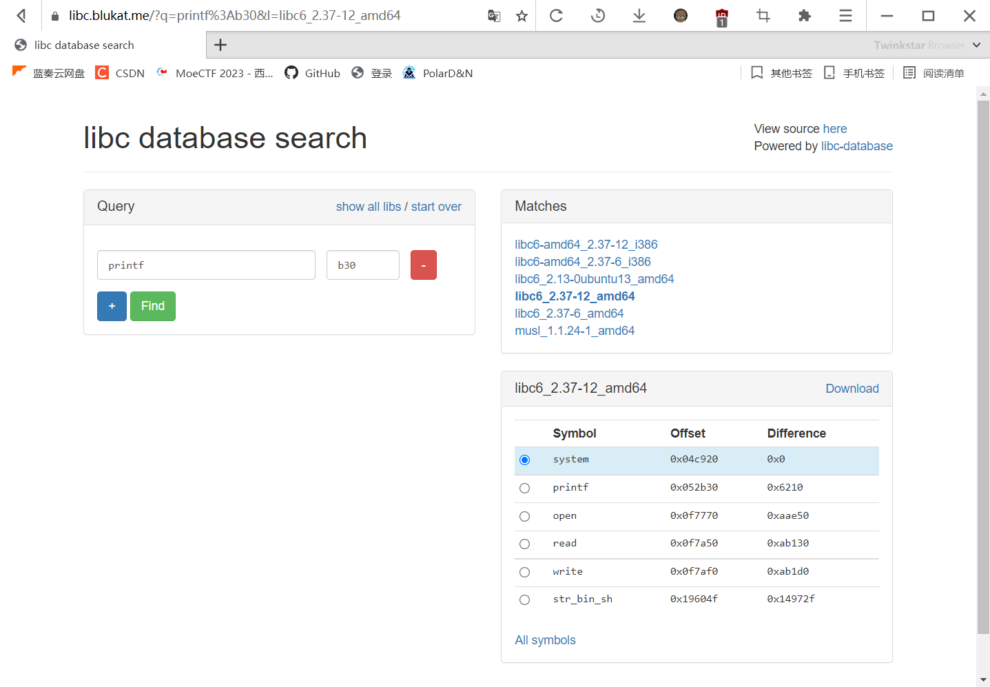The height and width of the screenshot is (687, 990).
Task: Open the downloads arrow icon
Action: tap(639, 16)
